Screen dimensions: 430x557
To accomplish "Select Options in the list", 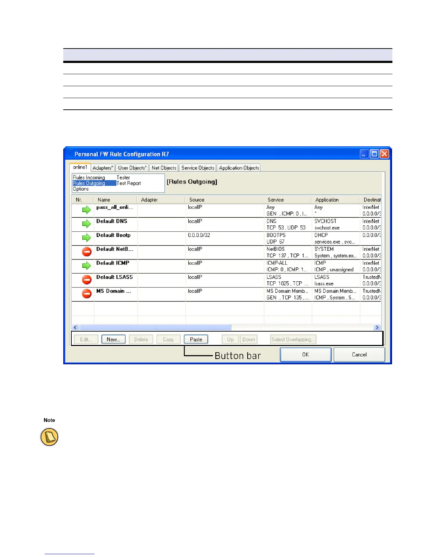I will [81, 189].
